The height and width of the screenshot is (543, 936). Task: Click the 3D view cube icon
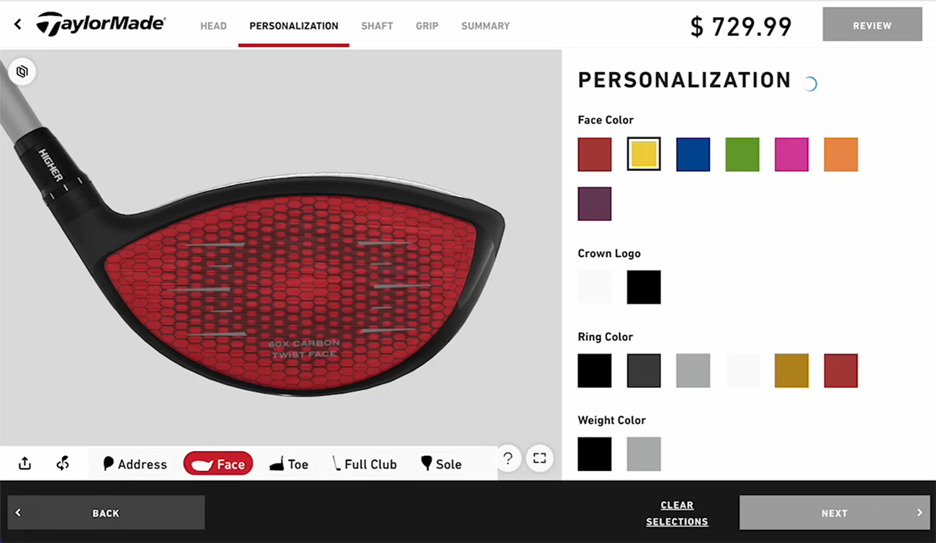pyautogui.click(x=22, y=71)
